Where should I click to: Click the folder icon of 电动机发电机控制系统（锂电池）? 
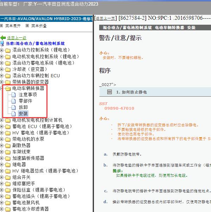coord(8,57)
